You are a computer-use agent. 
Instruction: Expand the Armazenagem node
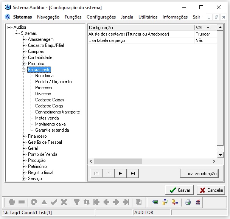point(23,39)
